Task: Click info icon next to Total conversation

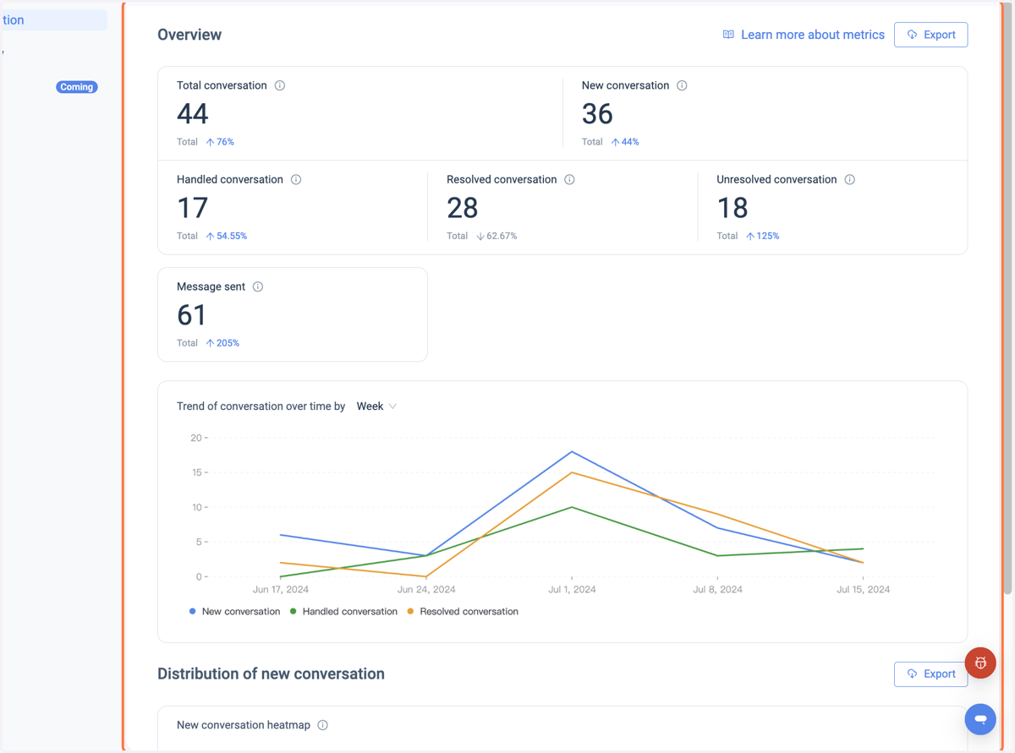Action: [280, 85]
